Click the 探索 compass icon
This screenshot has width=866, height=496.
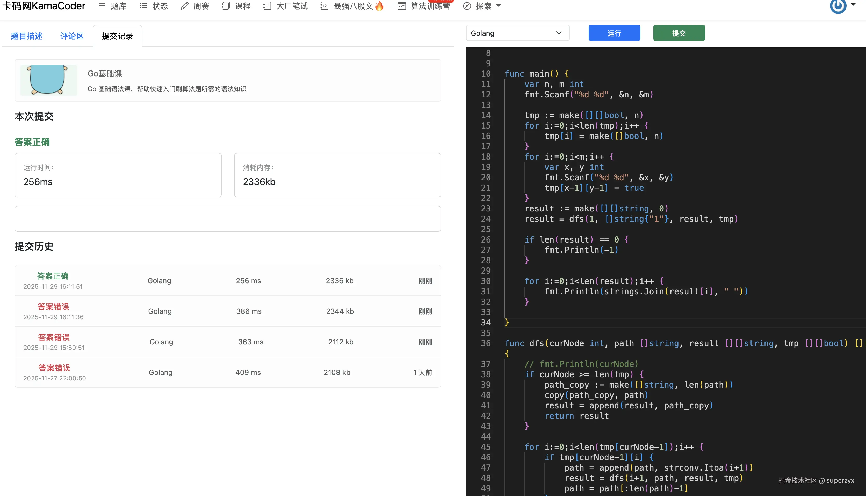467,6
